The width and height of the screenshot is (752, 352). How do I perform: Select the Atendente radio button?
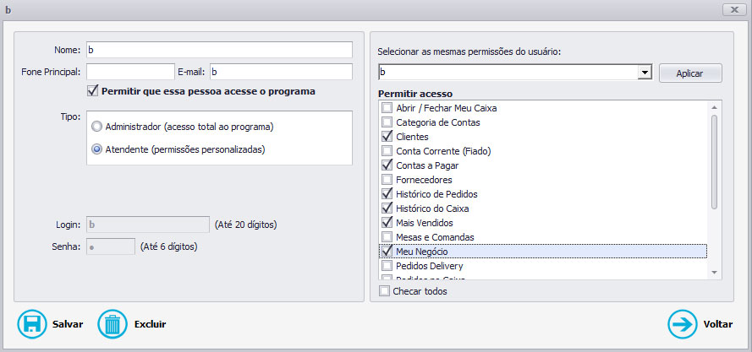click(x=97, y=149)
